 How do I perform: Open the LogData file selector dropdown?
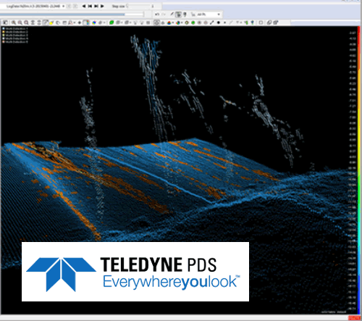(63, 6)
